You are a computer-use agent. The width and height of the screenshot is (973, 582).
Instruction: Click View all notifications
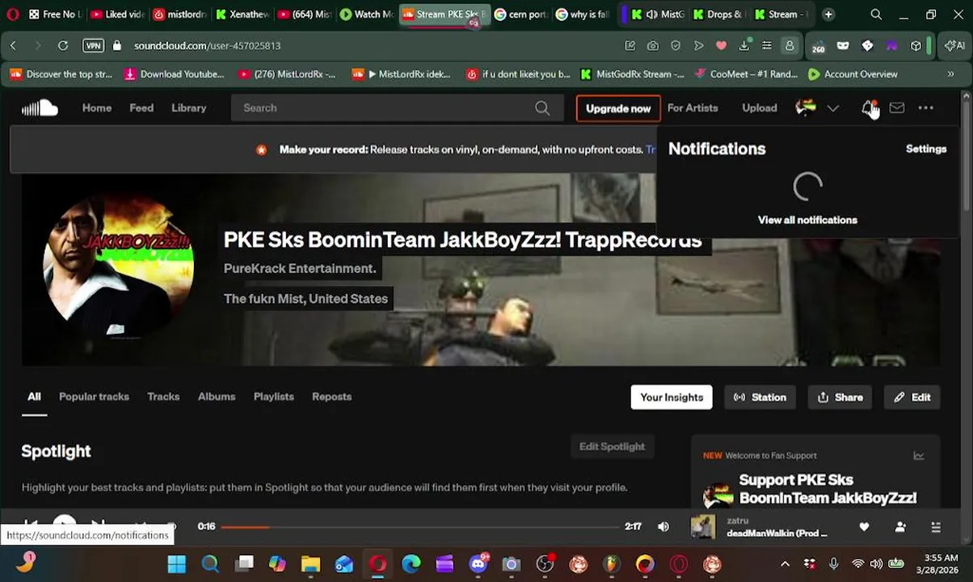(807, 220)
